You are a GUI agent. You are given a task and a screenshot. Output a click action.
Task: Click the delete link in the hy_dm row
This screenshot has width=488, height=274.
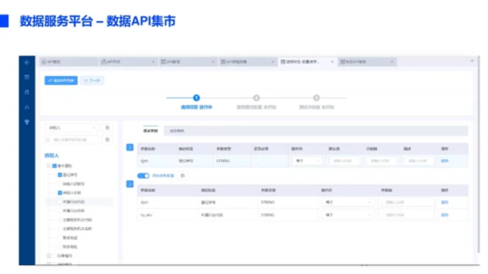point(445,215)
